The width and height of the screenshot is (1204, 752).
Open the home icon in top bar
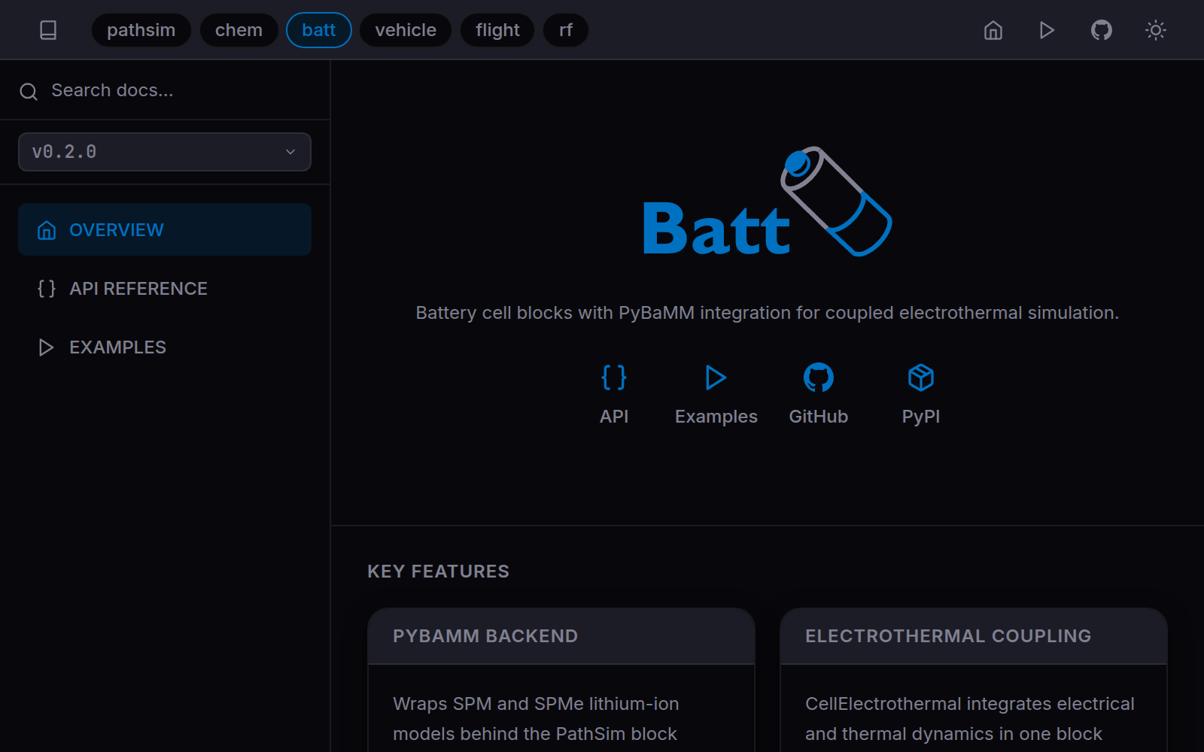[993, 30]
